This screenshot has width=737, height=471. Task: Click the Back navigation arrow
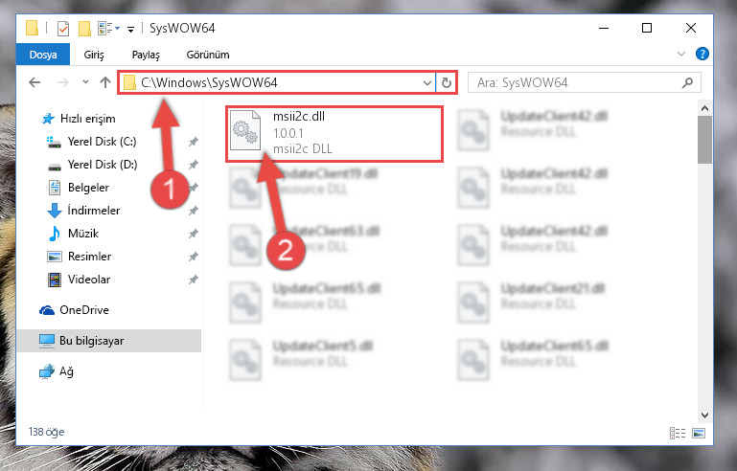35,83
